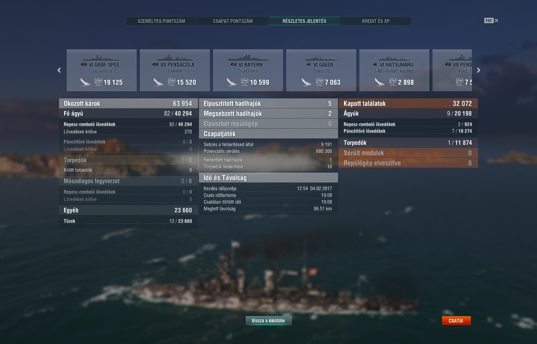Select the Részletes Jelentés tab
Viewport: 537px width, 344px height.
pos(304,21)
